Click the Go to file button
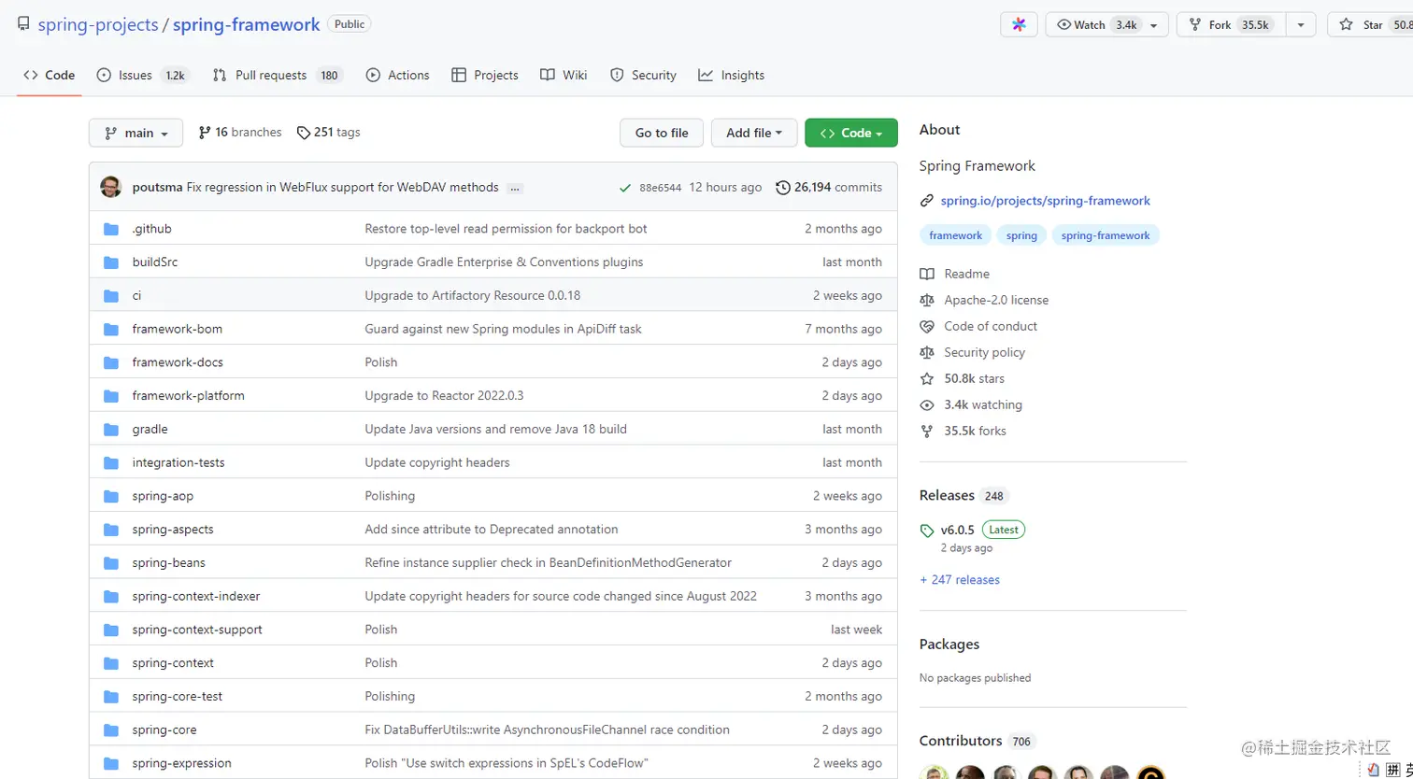This screenshot has height=779, width=1413. 662,133
